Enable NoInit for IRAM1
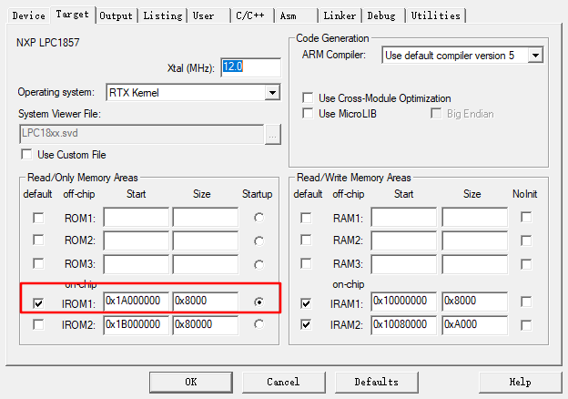This screenshot has width=568, height=399. (526, 302)
